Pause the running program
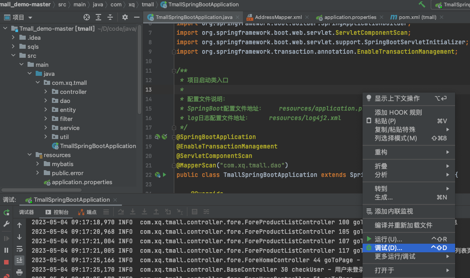Screen dimensions: 470x278 [x=6, y=250]
